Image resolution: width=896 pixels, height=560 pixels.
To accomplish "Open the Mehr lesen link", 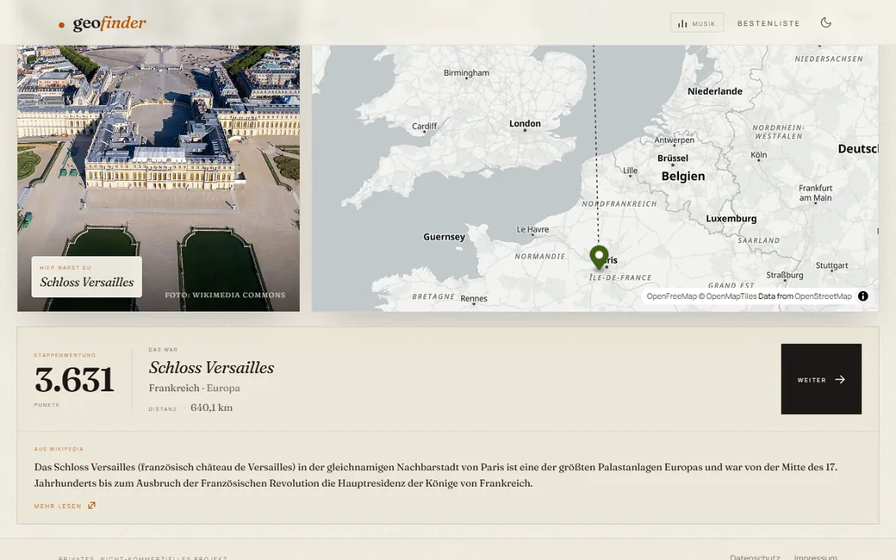I will tap(65, 506).
